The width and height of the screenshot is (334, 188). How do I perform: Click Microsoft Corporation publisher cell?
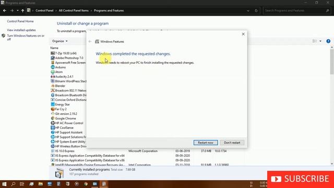(143, 151)
